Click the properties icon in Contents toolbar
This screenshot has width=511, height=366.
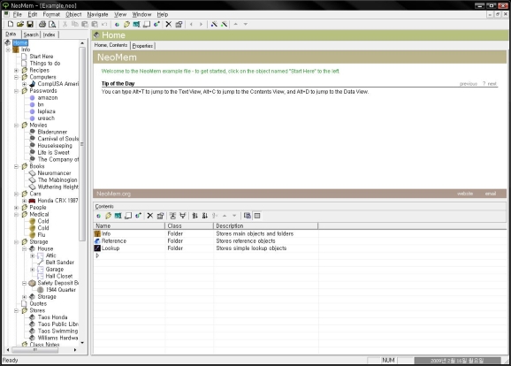tap(160, 216)
